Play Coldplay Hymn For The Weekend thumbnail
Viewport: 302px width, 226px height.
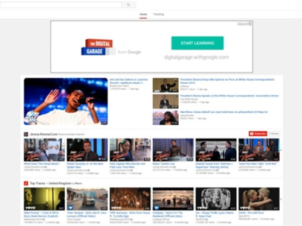click(x=173, y=199)
